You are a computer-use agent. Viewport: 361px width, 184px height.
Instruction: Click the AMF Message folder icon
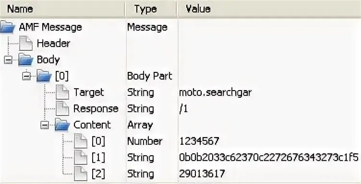pyautogui.click(x=7, y=28)
